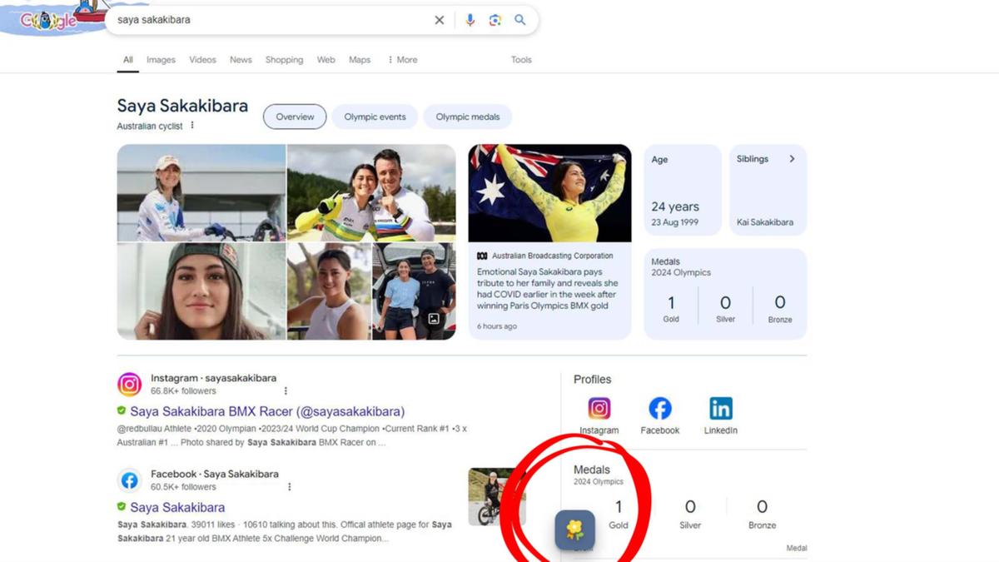Click the 66.8K+ followers text
Viewport: 999px width, 562px height.
point(183,390)
